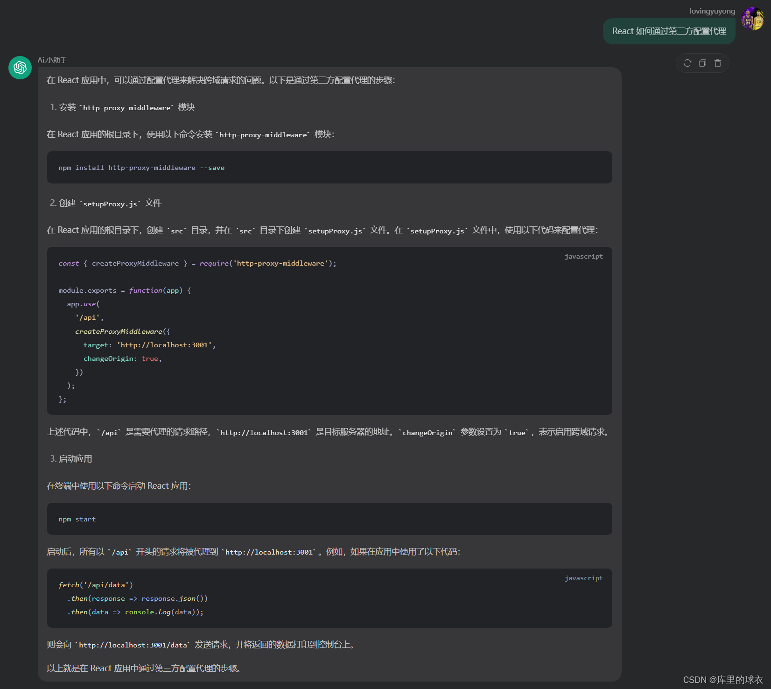Image resolution: width=771 pixels, height=689 pixels.
Task: Click the const createProxyMiddleware require line
Action: [x=197, y=263]
